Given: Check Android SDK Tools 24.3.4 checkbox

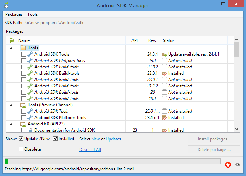Looking at the screenshot, I should 24,54.
